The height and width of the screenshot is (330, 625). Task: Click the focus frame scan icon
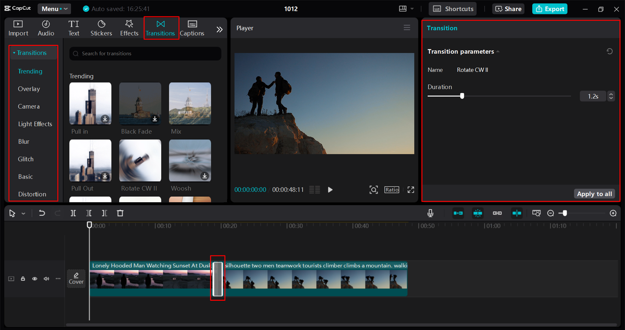point(374,190)
